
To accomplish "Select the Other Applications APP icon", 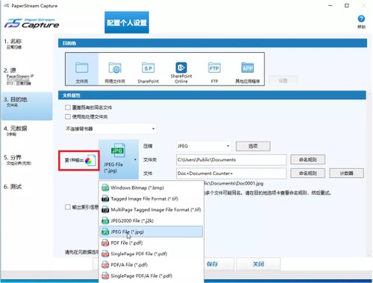I will point(248,68).
